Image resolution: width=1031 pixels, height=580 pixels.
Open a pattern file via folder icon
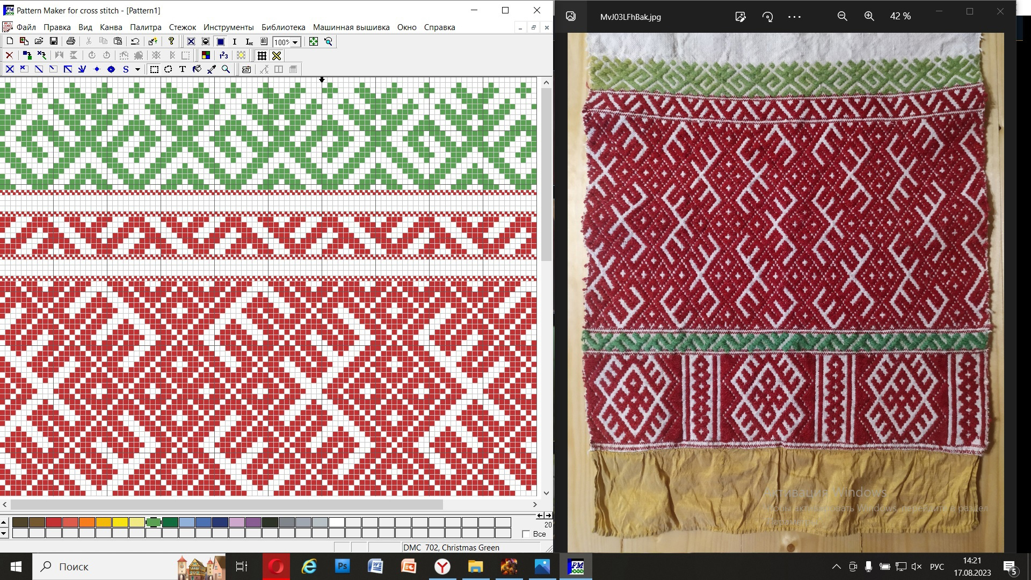coord(39,41)
